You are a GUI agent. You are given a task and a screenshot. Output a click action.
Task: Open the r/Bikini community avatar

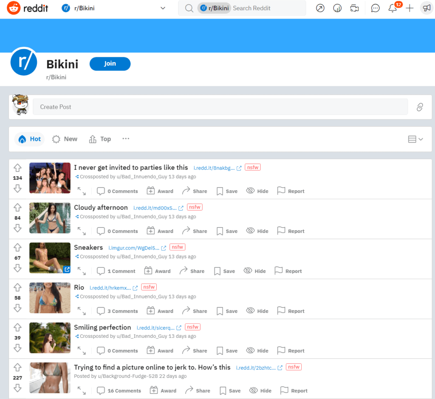click(24, 62)
